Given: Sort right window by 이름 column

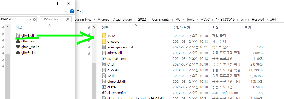Looking at the screenshot, I should [x=105, y=28].
